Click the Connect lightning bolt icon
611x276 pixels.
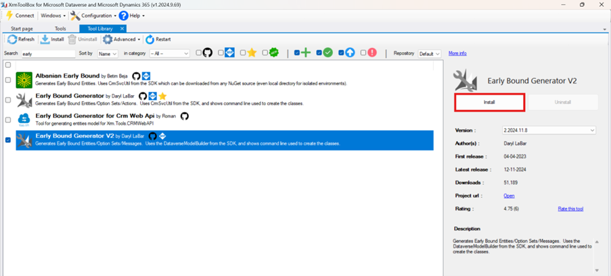click(x=9, y=16)
